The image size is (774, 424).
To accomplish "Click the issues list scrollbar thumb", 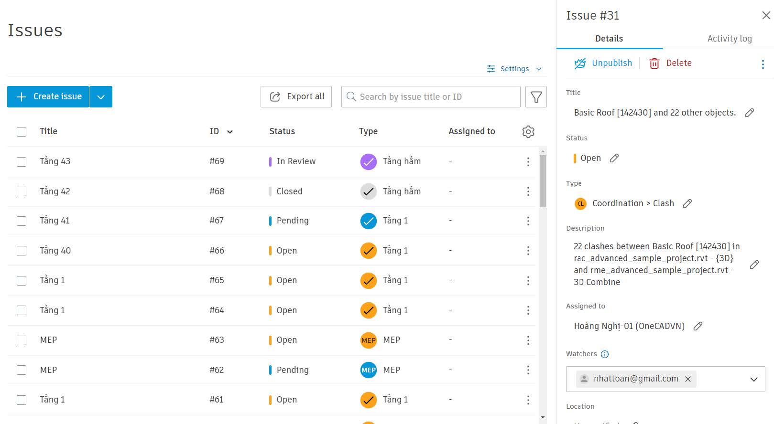I will point(543,181).
